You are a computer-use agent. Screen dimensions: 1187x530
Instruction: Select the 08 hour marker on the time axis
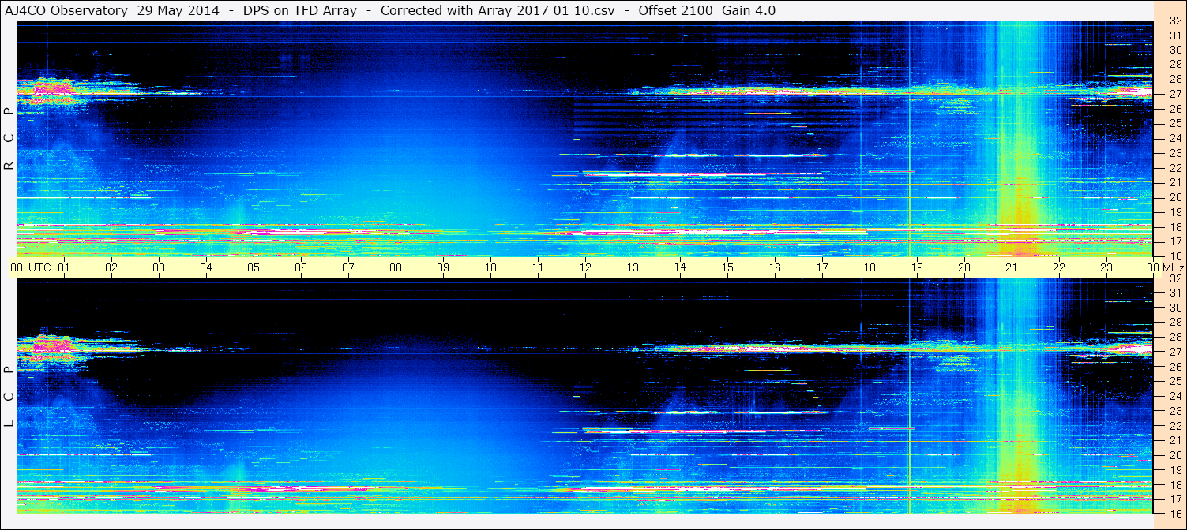(396, 267)
